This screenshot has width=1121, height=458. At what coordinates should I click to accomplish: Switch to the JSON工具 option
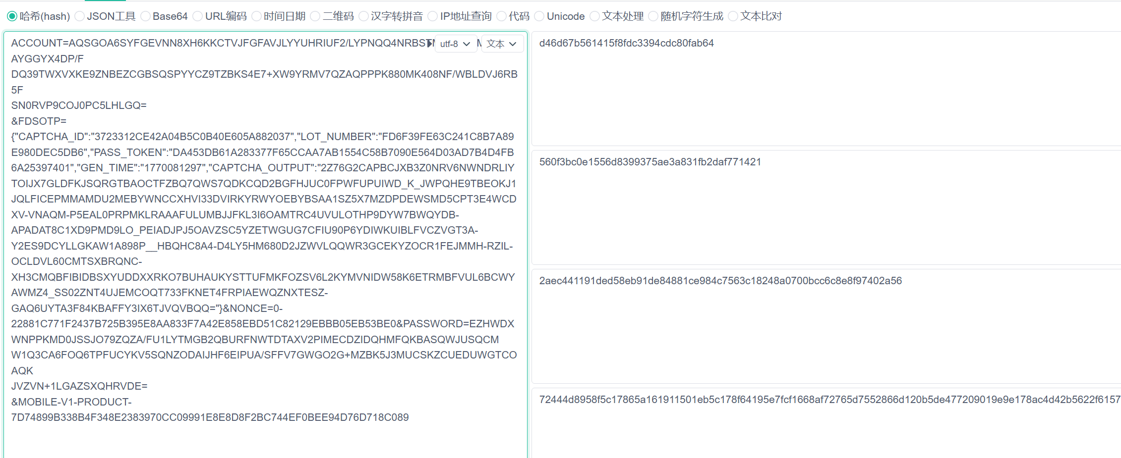coord(80,16)
